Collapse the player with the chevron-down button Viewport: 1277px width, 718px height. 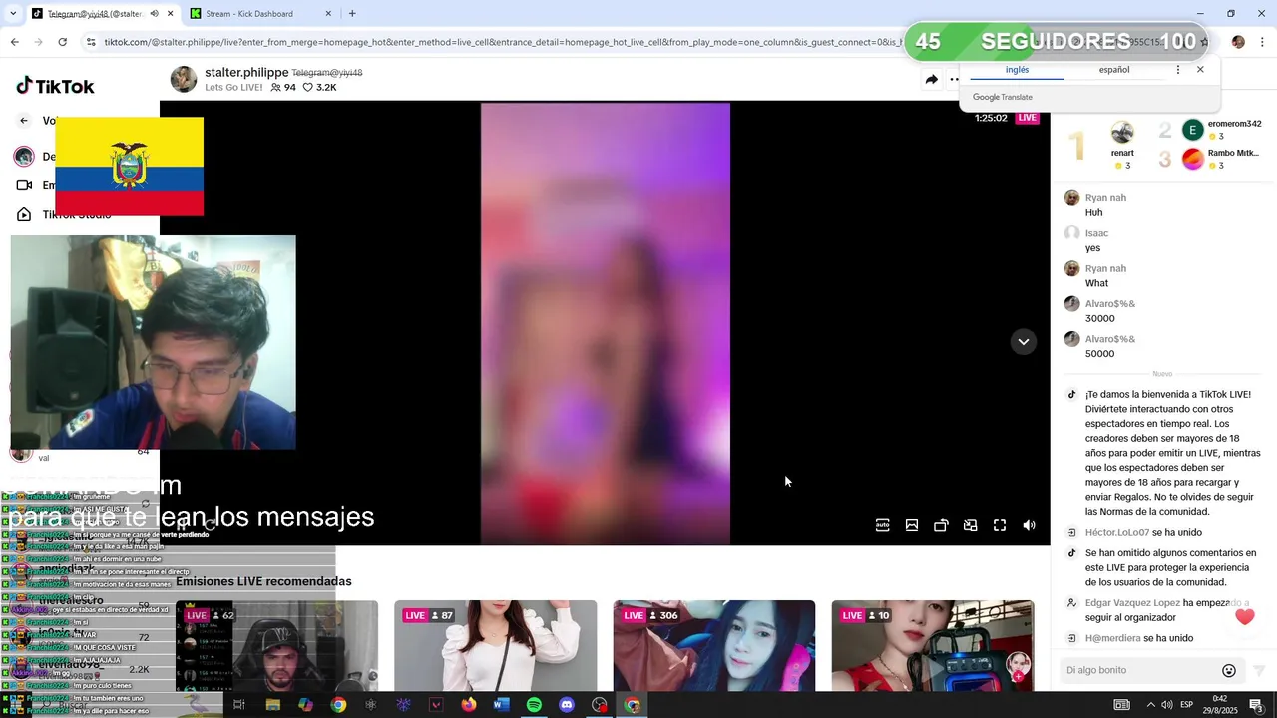(x=1023, y=342)
